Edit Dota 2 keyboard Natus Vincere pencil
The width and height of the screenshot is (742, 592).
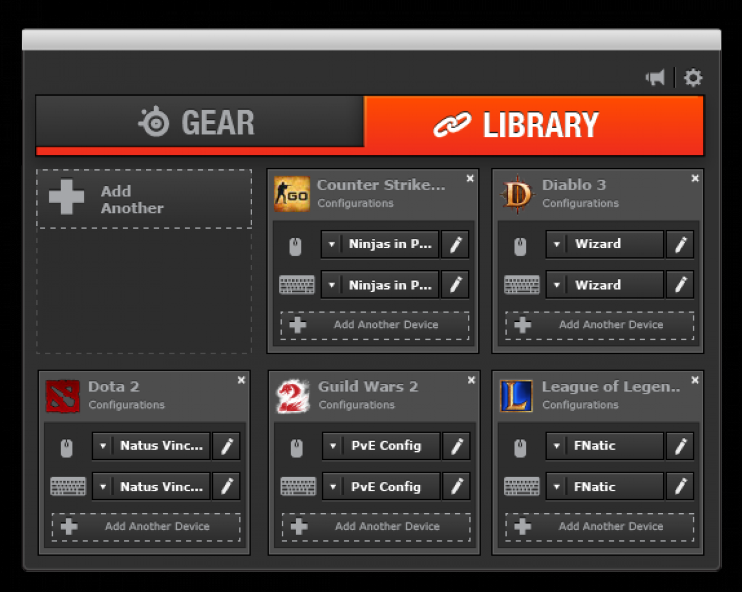click(227, 486)
